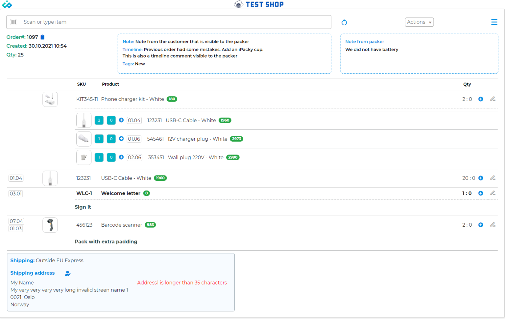Click the edit pencil on the Barcode scanner row
This screenshot has width=505, height=319.
[x=493, y=225]
